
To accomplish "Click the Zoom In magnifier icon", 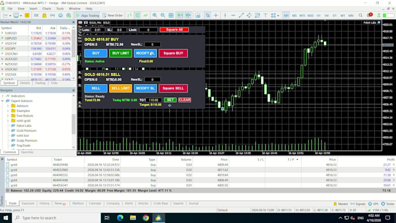I will click(x=154, y=15).
